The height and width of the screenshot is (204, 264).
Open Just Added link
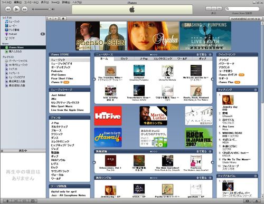(58, 95)
